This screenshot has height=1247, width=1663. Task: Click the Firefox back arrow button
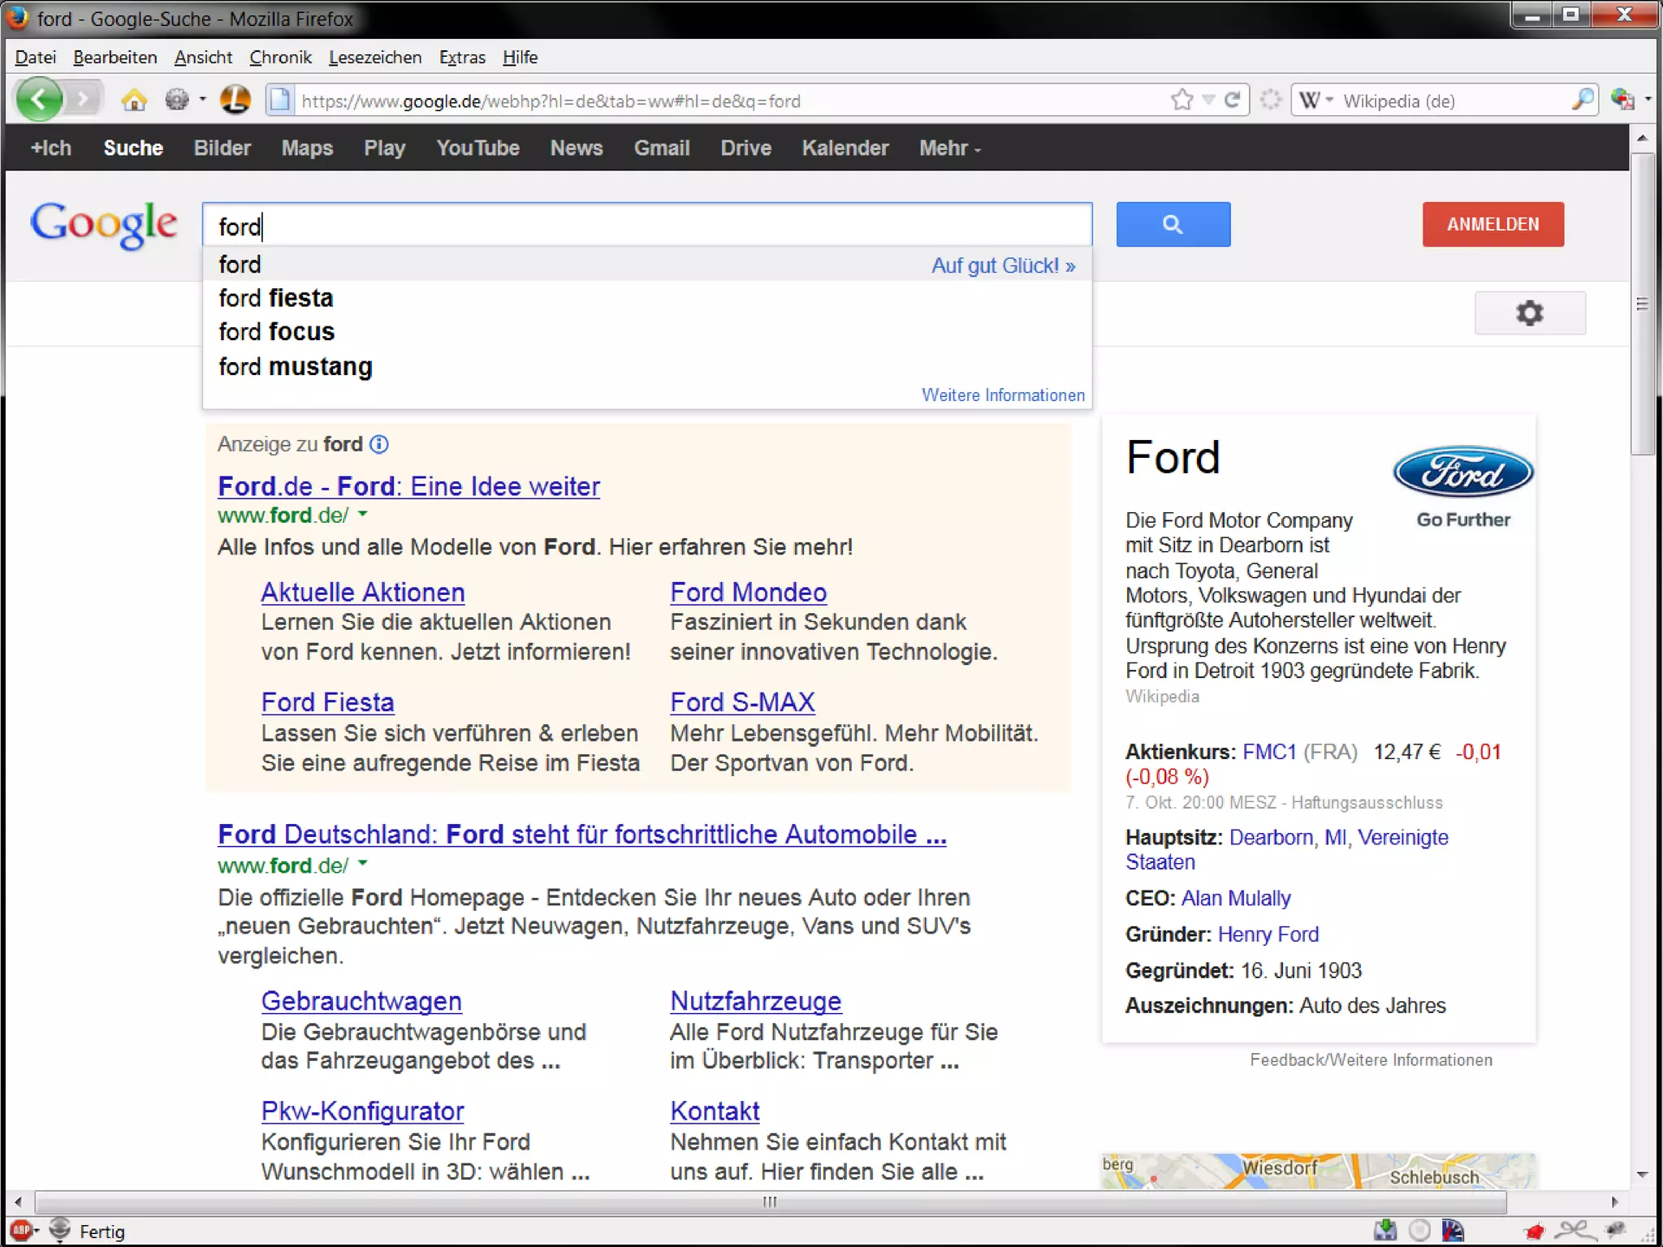38,100
